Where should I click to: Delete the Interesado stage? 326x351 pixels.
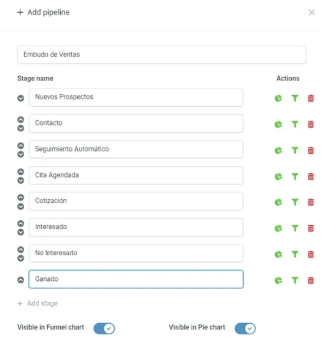[x=311, y=228]
